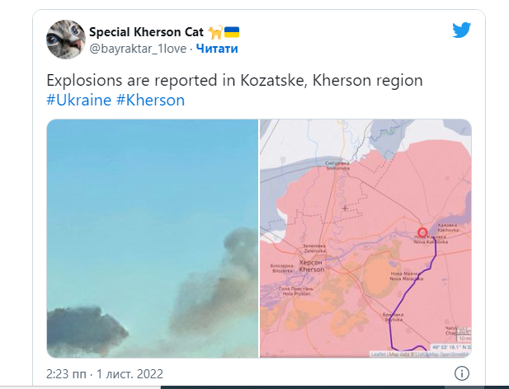
Task: Open the smoke cloud photo
Action: pyautogui.click(x=153, y=238)
